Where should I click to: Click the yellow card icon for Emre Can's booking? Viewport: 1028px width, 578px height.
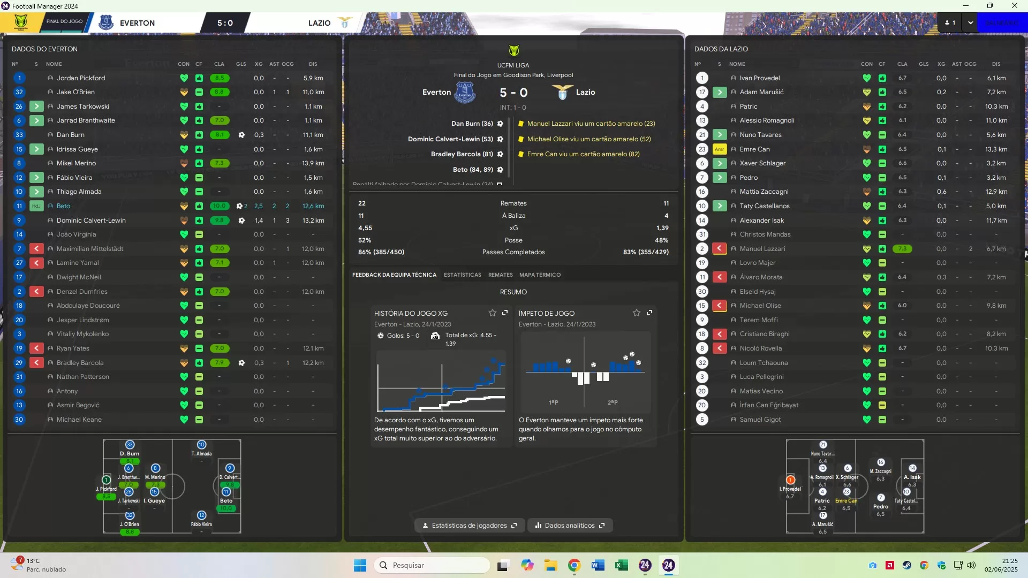[x=521, y=154]
